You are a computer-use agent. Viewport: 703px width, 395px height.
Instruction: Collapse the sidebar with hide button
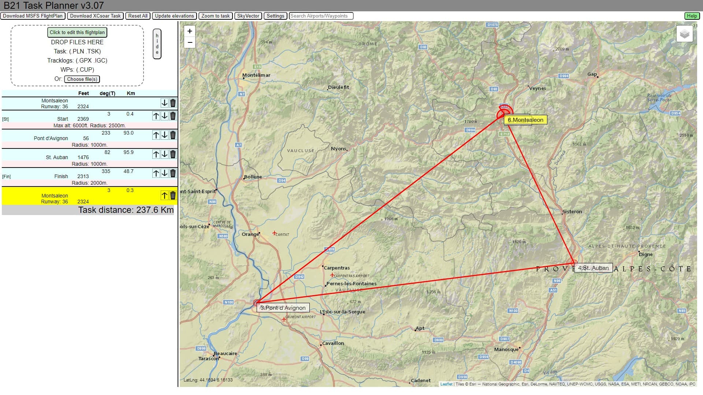[157, 44]
